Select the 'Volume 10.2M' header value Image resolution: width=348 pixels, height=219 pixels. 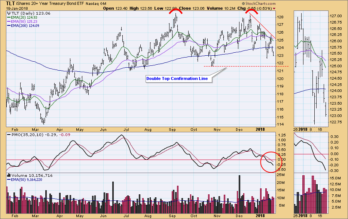221,9
